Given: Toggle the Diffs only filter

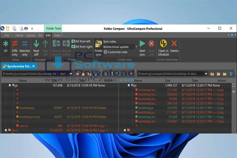Looking at the screenshot, I should (x=15, y=48).
